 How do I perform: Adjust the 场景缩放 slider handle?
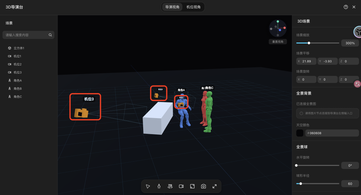click(309, 43)
